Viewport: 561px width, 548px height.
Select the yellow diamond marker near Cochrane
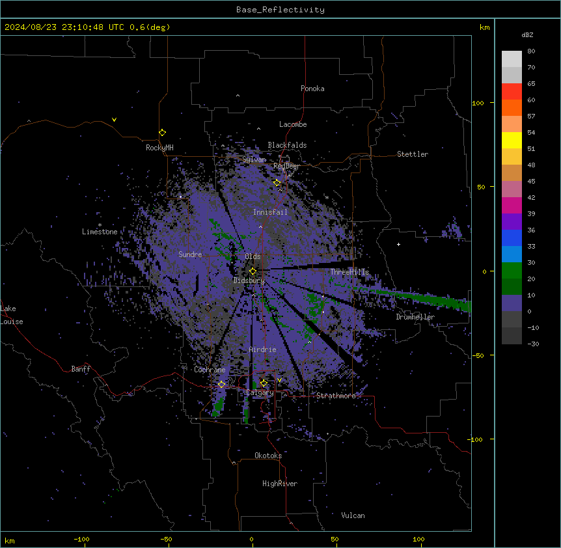tap(221, 385)
